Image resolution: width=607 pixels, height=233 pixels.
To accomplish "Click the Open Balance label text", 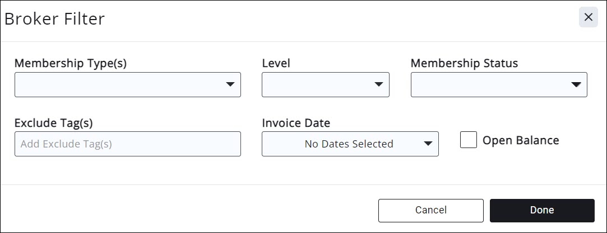I will (521, 140).
